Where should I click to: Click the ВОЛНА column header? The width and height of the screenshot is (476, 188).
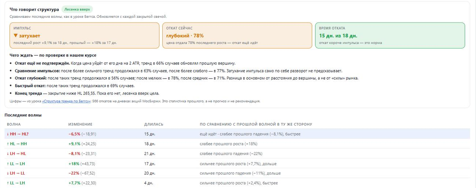tap(14, 124)
